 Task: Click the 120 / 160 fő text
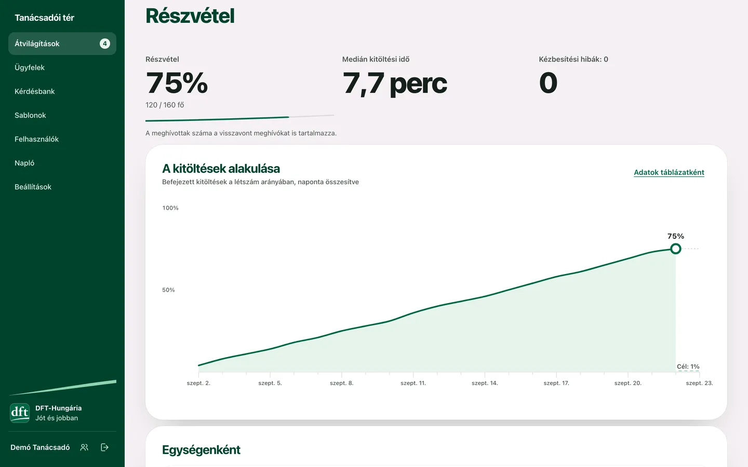pyautogui.click(x=165, y=105)
